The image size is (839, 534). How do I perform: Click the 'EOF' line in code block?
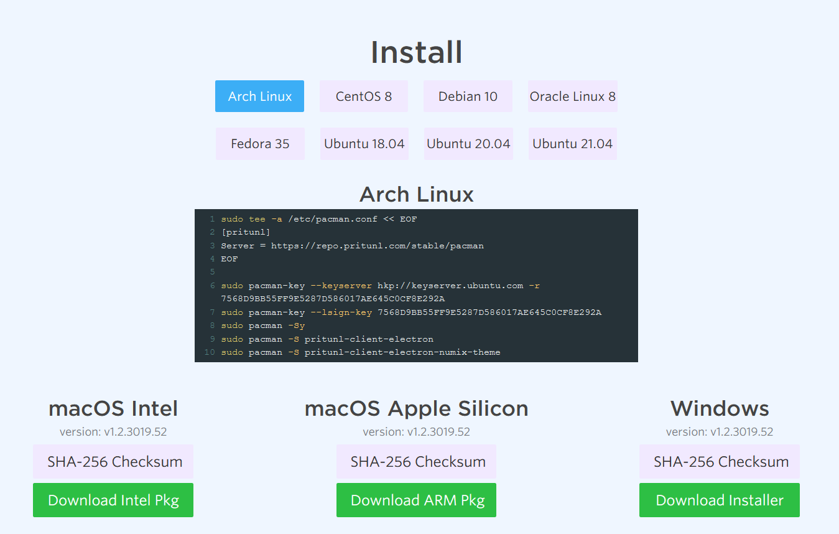[x=229, y=259]
